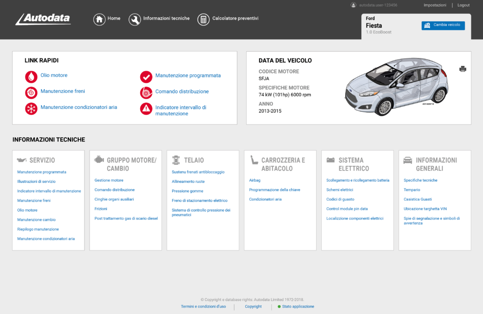Check Stato applicazione status in footer
Screen dimensions: 483x314
pyautogui.click(x=298, y=306)
